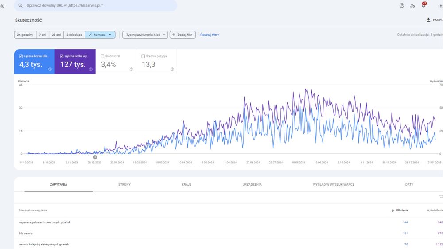Enable Średni CTR checkbox

click(x=102, y=56)
